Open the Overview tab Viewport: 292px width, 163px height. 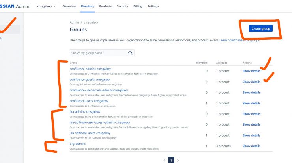click(x=69, y=6)
